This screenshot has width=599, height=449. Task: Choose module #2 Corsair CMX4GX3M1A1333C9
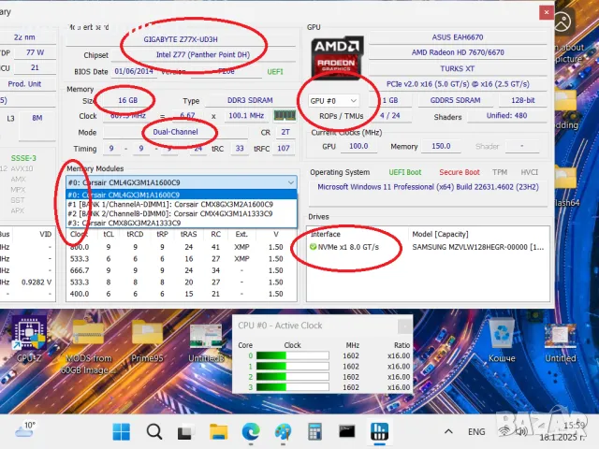[182, 213]
